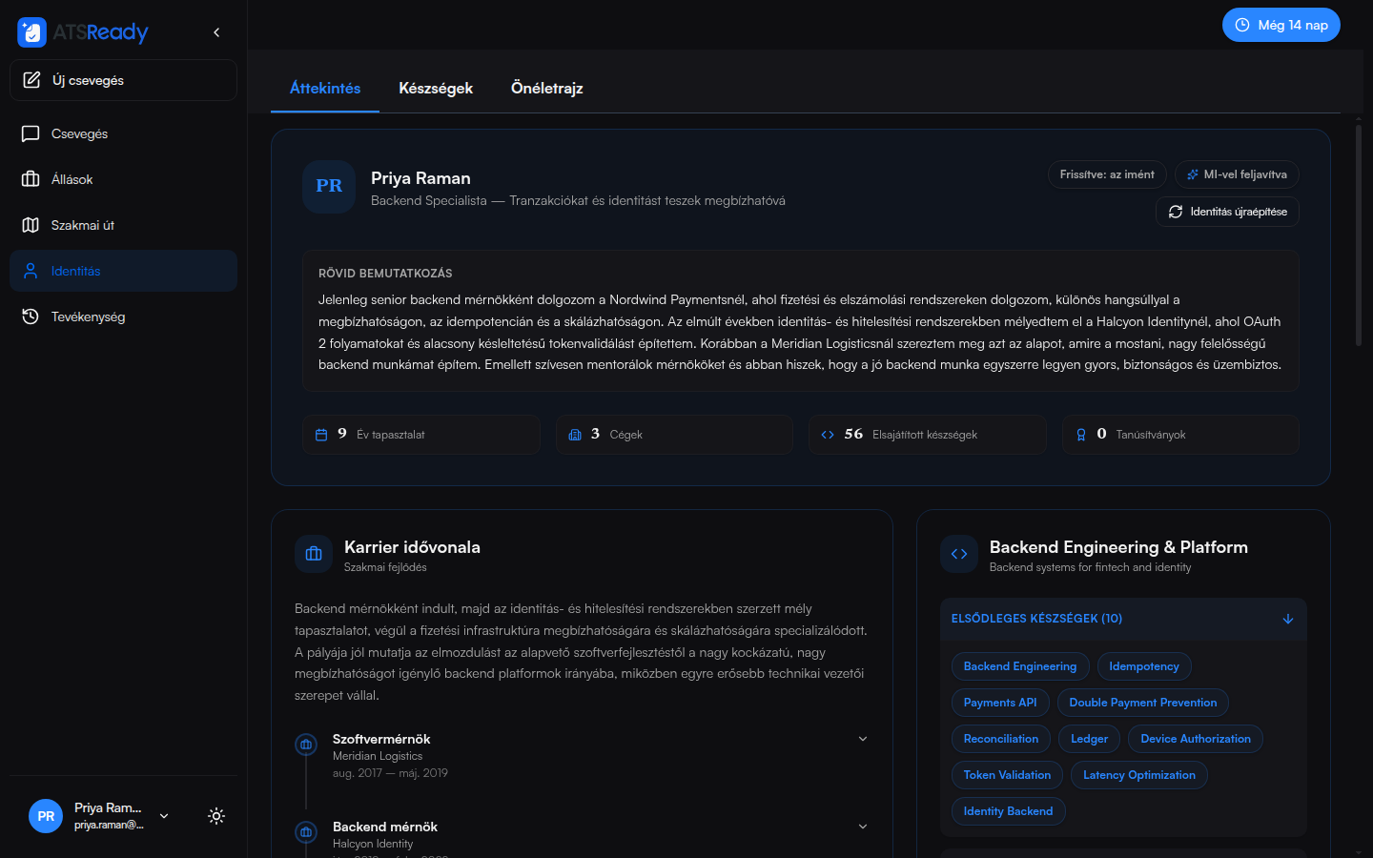
Task: Click the code icon beside Backend Engineering & Platform
Action: click(x=959, y=554)
